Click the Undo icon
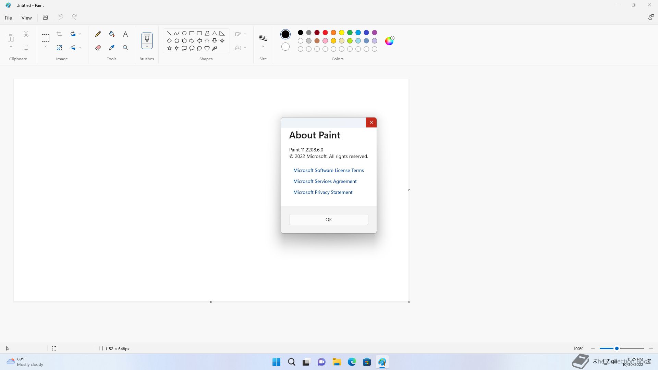 pos(61,17)
